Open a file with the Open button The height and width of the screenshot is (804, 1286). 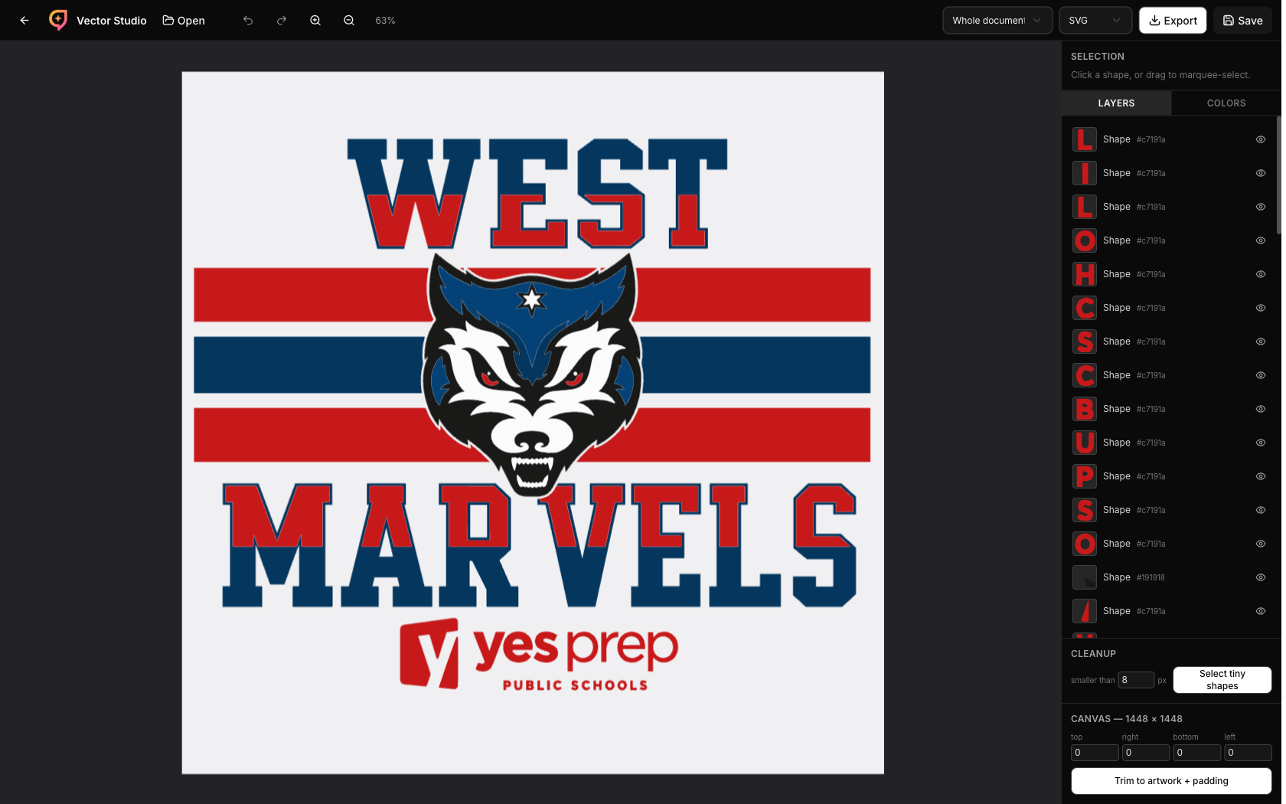click(x=184, y=21)
